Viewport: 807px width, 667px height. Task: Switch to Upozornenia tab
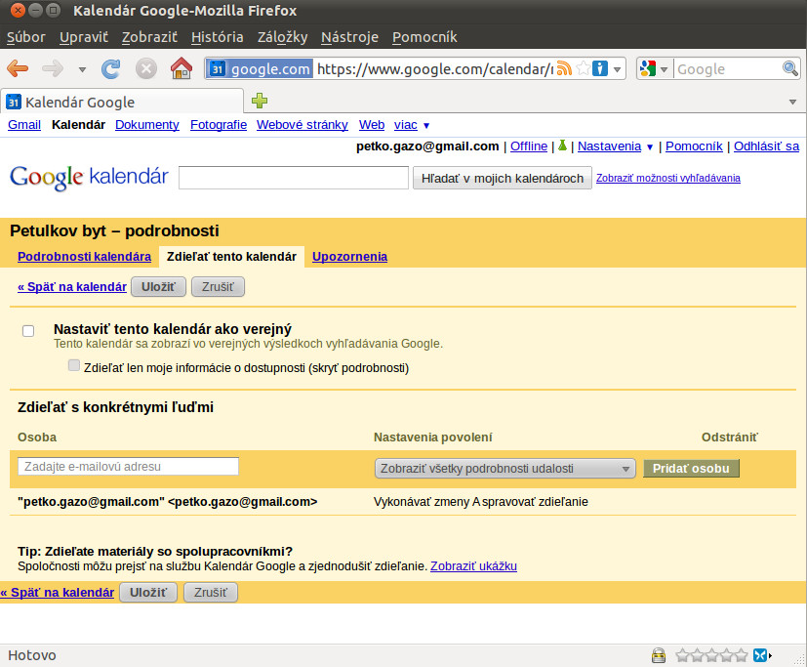(349, 257)
